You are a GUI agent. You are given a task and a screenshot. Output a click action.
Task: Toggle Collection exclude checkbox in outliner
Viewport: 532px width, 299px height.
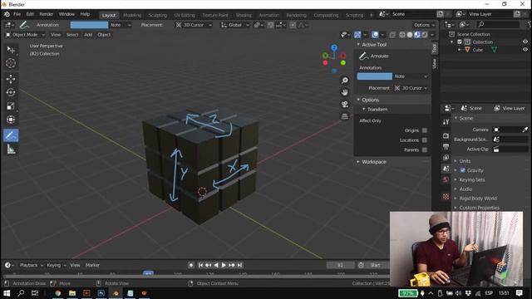(x=460, y=42)
